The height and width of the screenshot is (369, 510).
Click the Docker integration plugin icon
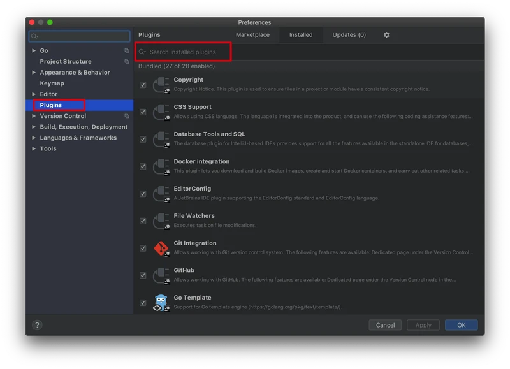[x=161, y=167]
